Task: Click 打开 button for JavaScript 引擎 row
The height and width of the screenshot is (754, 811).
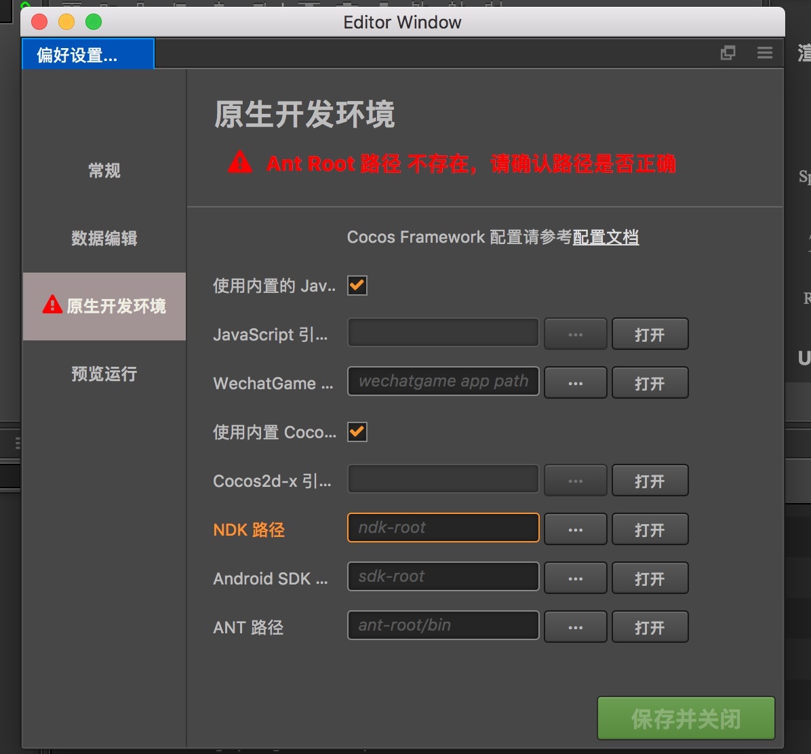Action: pos(650,334)
